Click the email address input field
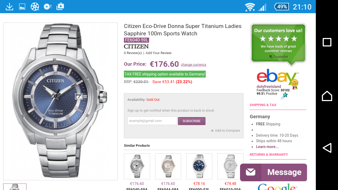The height and width of the screenshot is (190, 338). click(152, 121)
